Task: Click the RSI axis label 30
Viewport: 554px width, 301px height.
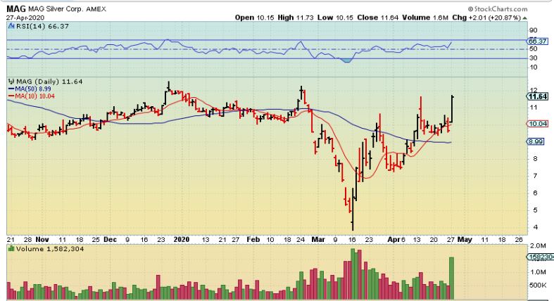Action: point(533,58)
